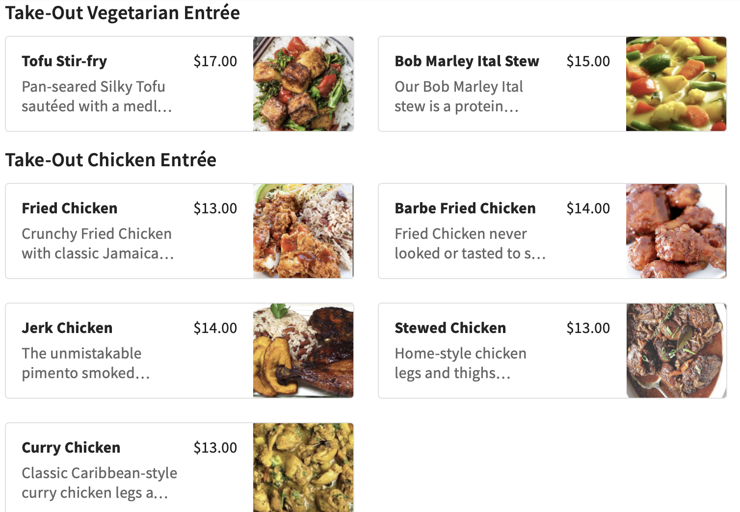Expand the Curry Chicken description text
This screenshot has width=740, height=512.
99,483
